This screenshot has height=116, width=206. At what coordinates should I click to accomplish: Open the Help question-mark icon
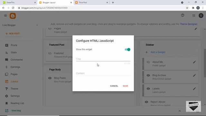click(183, 15)
